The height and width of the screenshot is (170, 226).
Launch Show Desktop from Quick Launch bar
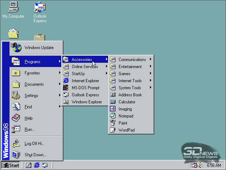[x=29, y=165]
